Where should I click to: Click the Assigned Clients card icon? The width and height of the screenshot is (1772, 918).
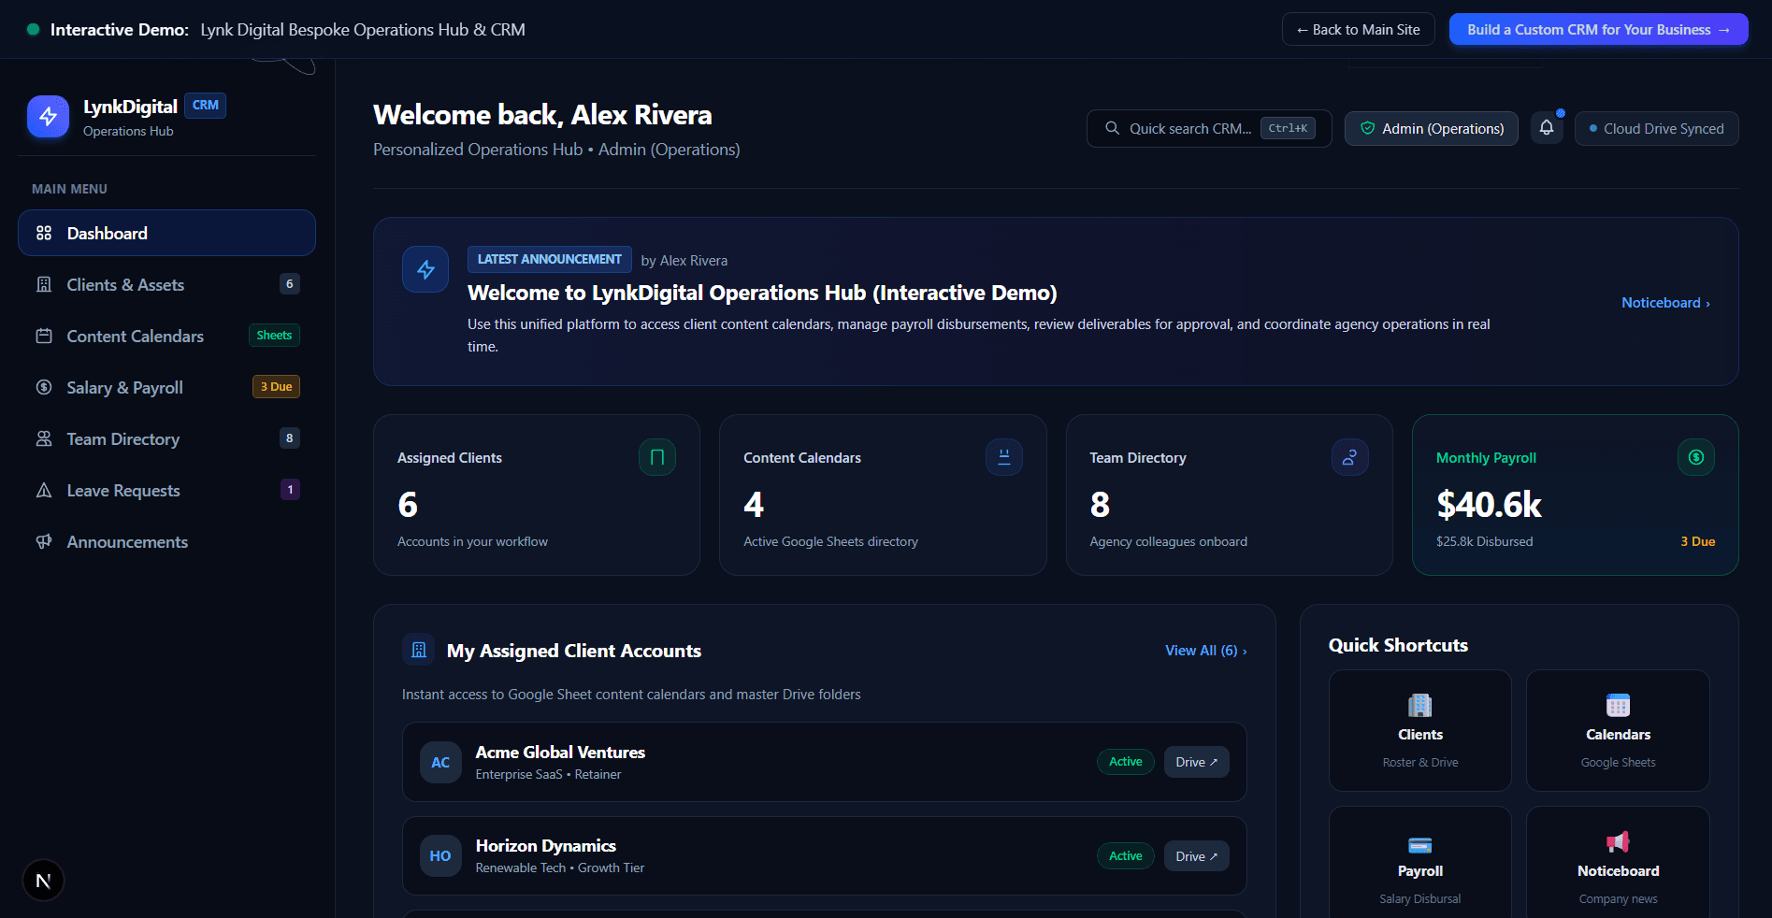tap(657, 457)
